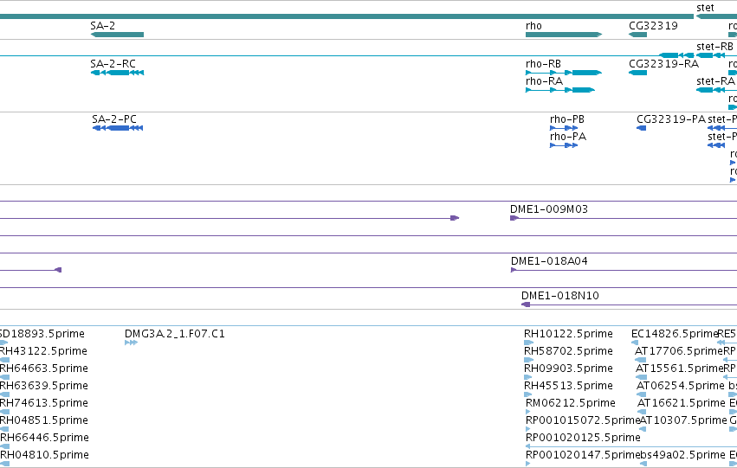Click the rho gene label
Image resolution: width=737 pixels, height=468 pixels.
533,26
